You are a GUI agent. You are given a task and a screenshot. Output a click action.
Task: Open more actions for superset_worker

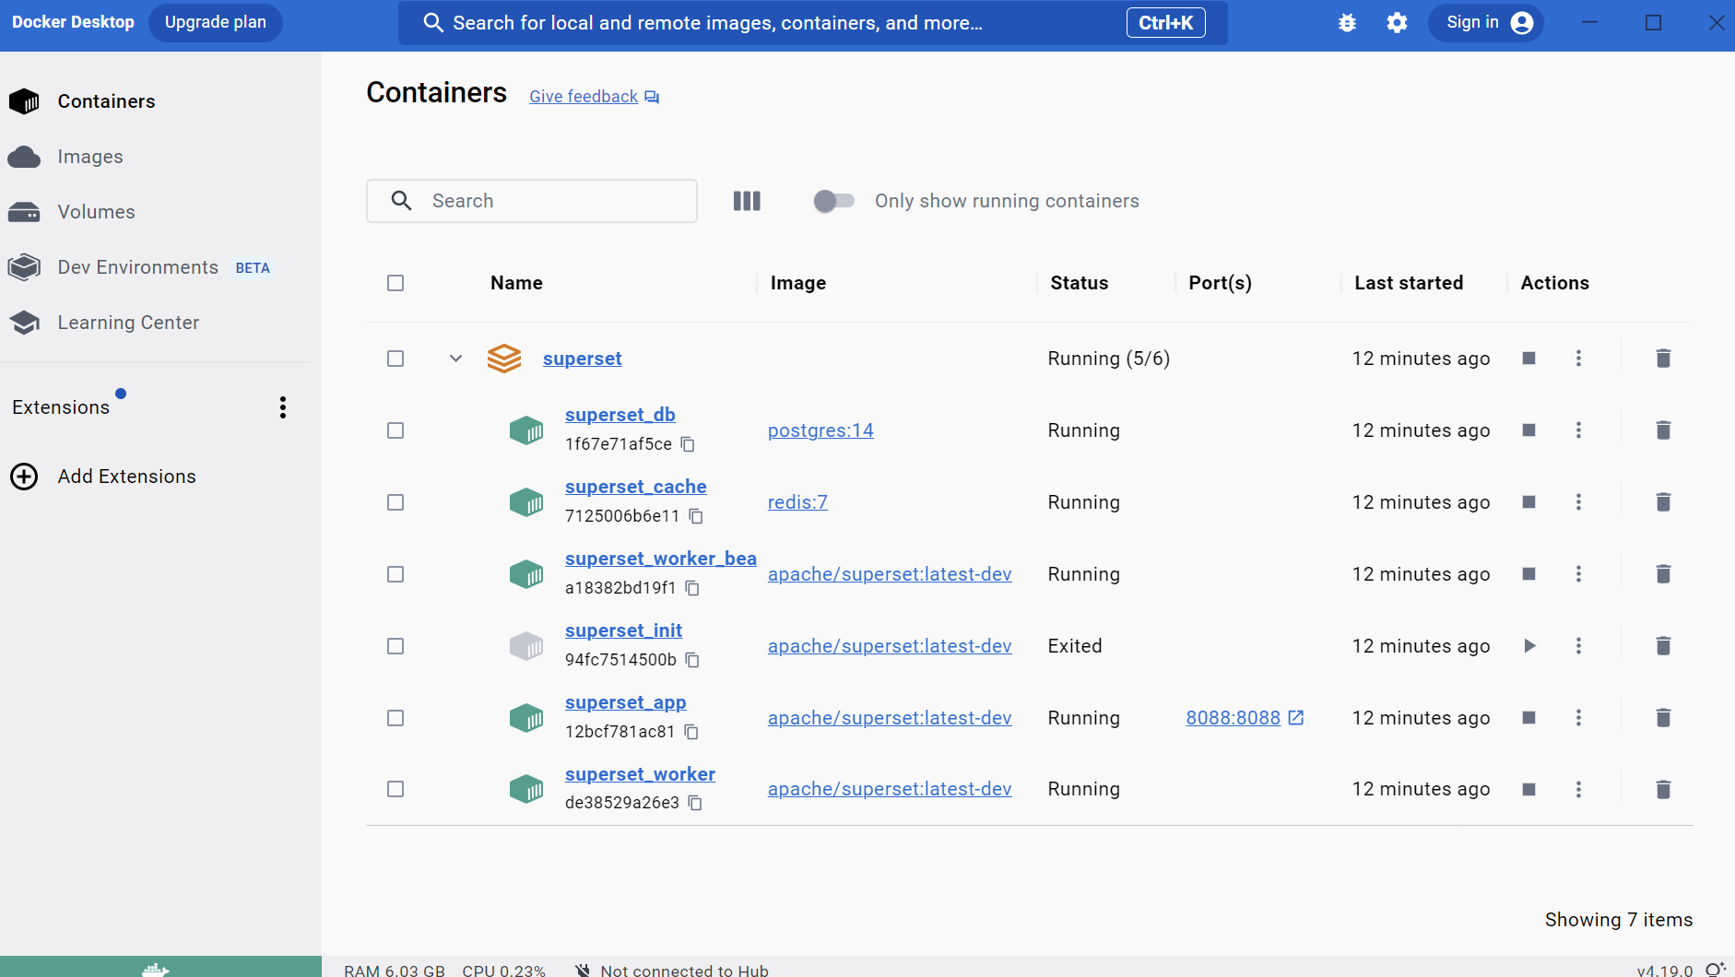pos(1578,790)
